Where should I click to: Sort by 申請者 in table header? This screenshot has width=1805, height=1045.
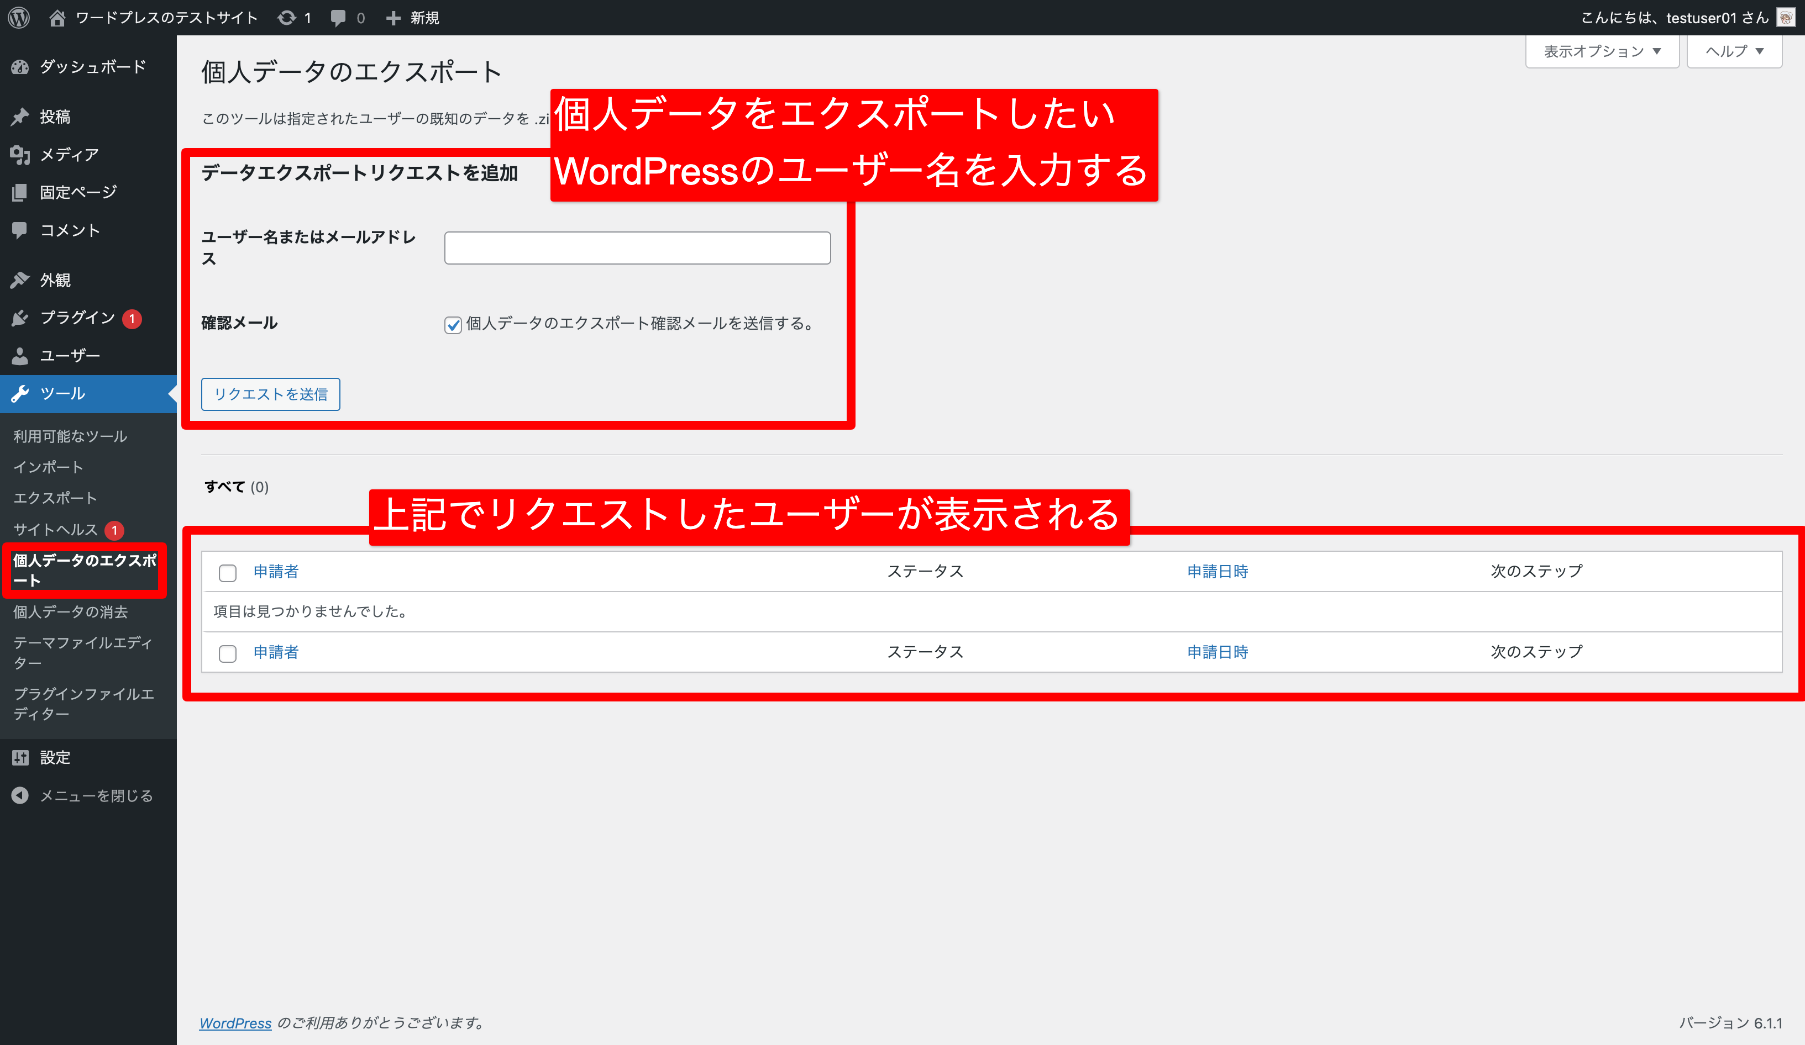coord(276,571)
